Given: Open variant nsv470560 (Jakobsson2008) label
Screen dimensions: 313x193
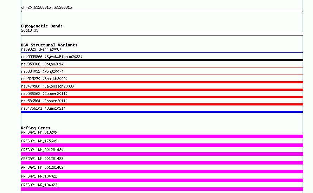Looking at the screenshot, I should click(x=47, y=86).
